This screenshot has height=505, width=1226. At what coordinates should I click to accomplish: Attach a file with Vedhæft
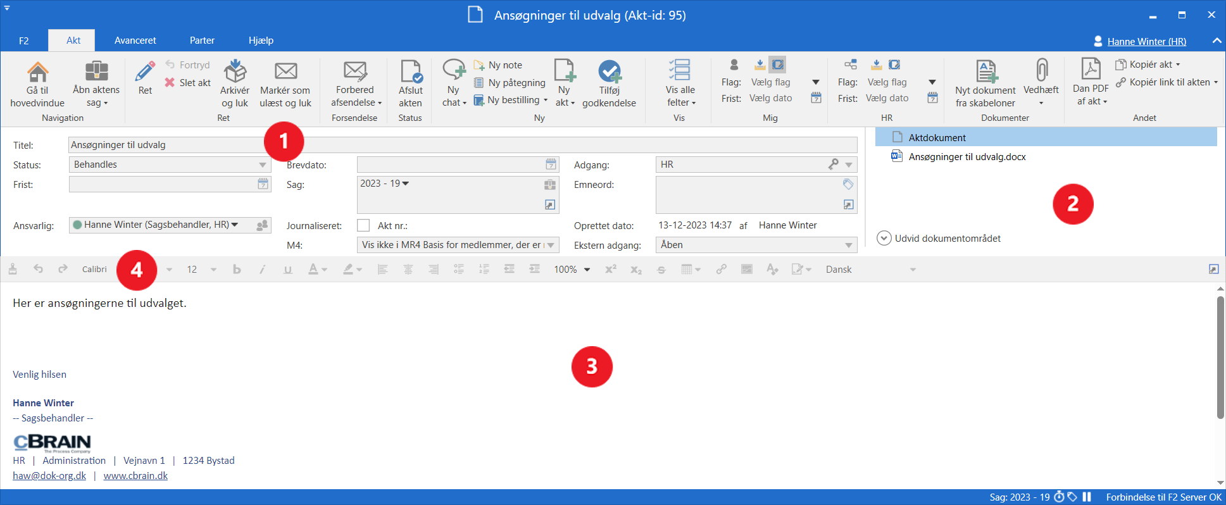[x=1041, y=83]
